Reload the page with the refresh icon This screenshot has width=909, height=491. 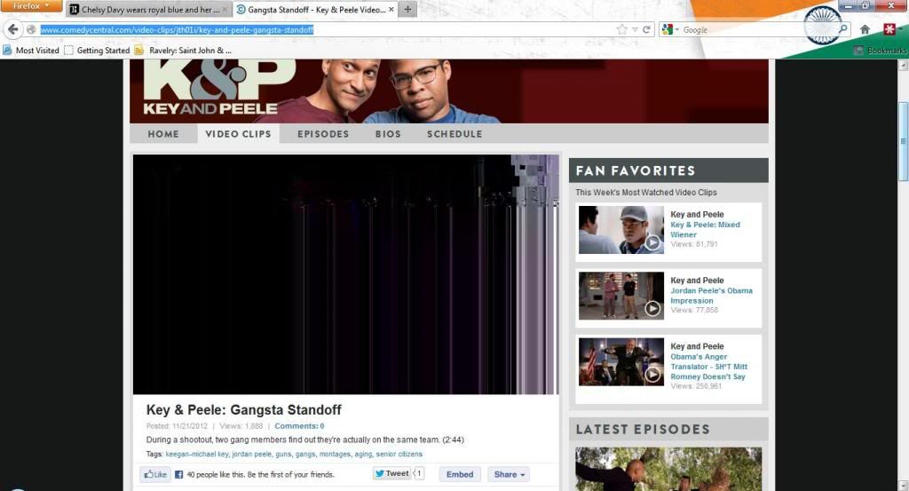(x=646, y=29)
